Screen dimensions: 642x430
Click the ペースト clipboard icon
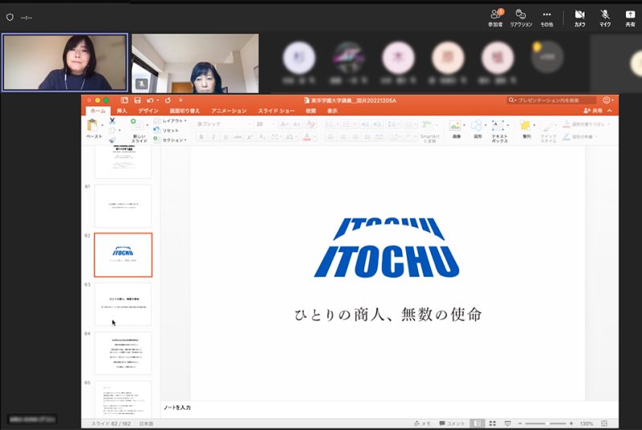(93, 125)
